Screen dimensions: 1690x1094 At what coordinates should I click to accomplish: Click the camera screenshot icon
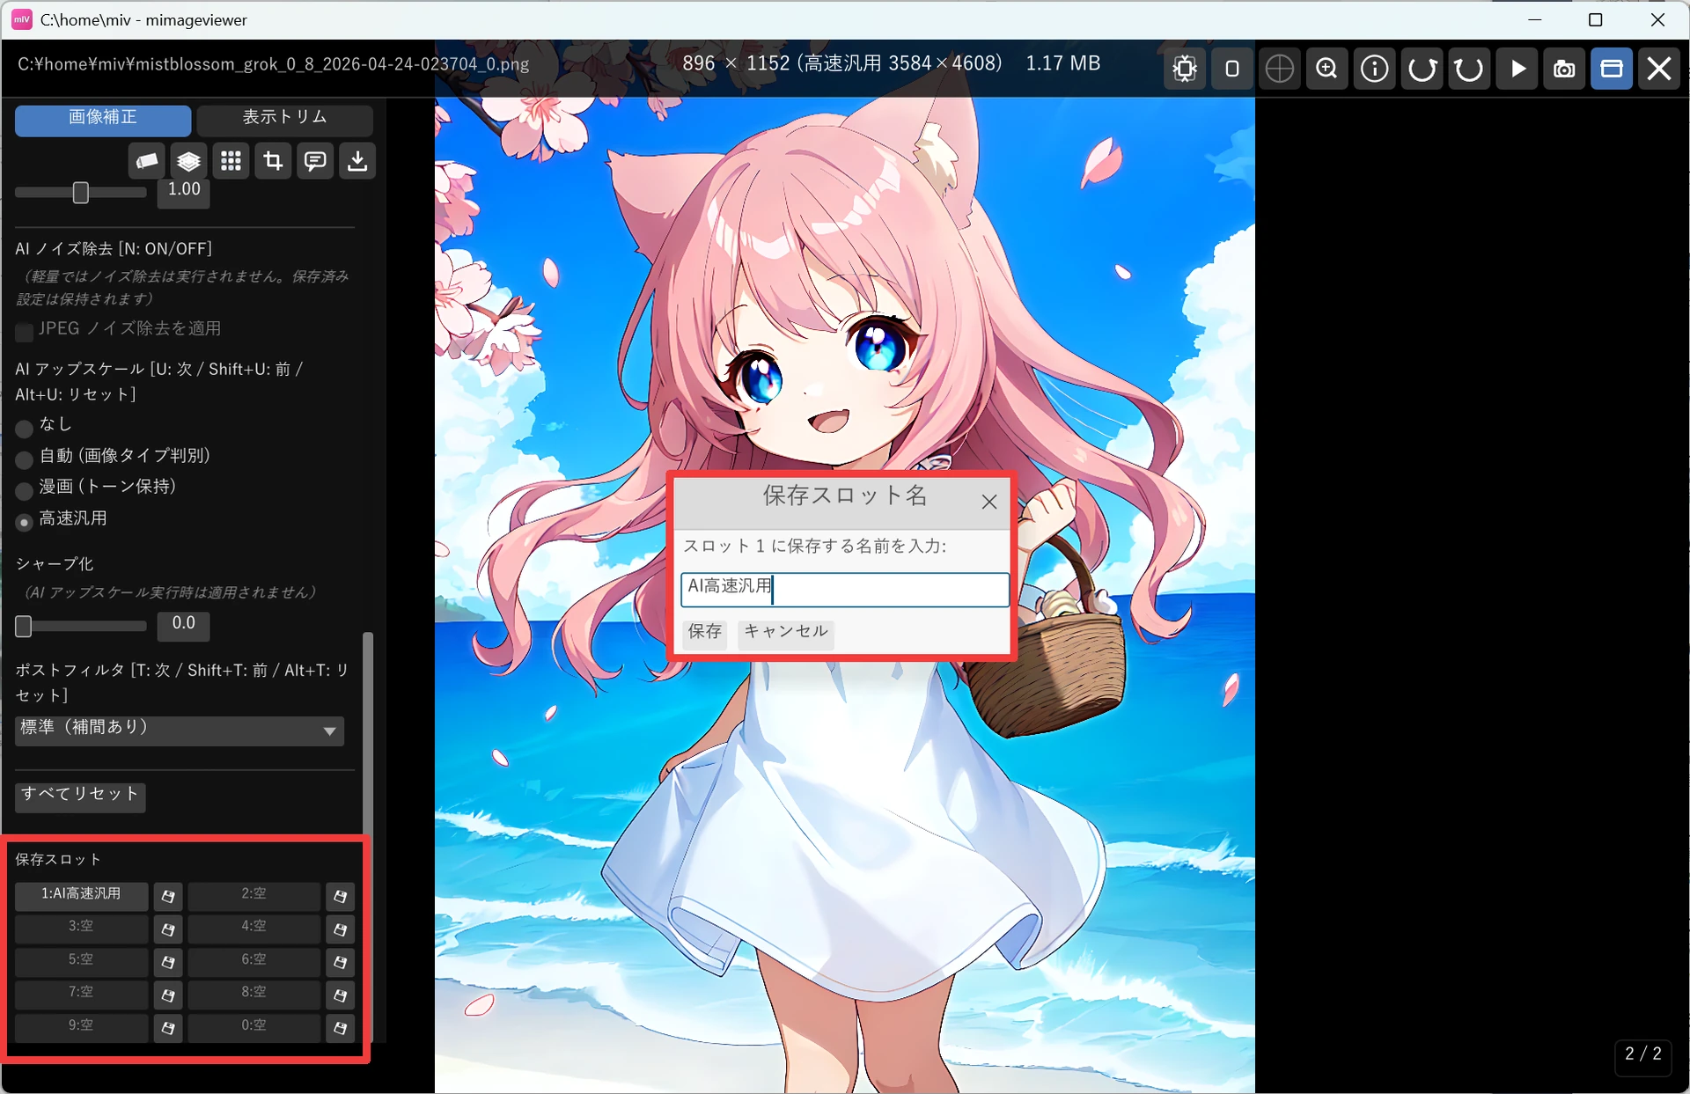[x=1564, y=69]
